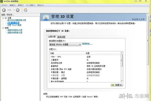The image size is (151, 101).
Task: Open the 首选图形处理器 dropdown
Action: pyautogui.click(x=65, y=44)
